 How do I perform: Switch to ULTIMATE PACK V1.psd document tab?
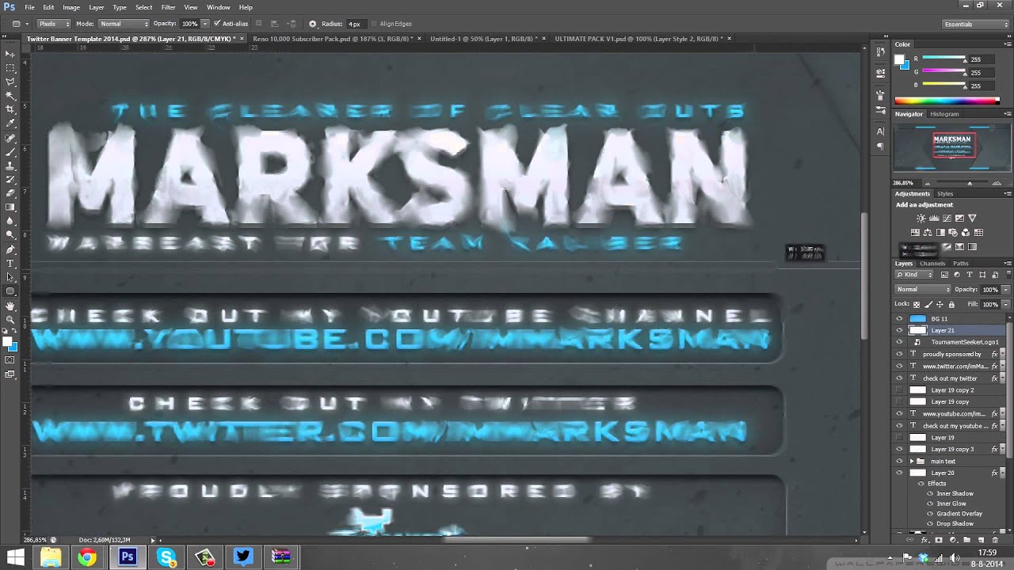pos(639,38)
